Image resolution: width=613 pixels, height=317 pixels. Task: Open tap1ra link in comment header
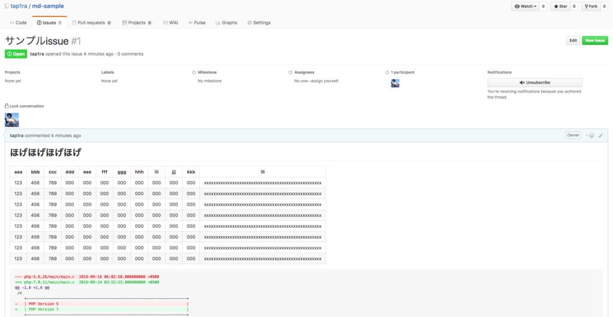click(x=17, y=135)
